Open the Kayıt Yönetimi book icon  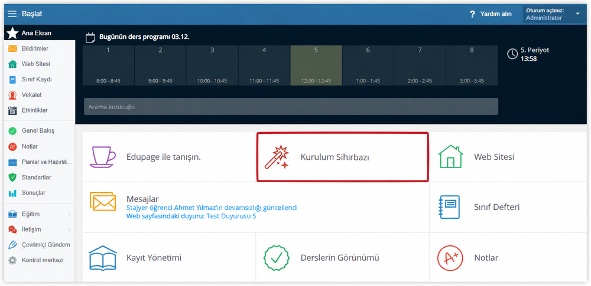pyautogui.click(x=102, y=258)
